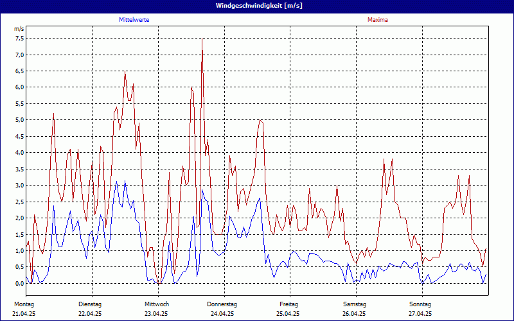Click the 2,5 y-axis value label

tap(19, 202)
